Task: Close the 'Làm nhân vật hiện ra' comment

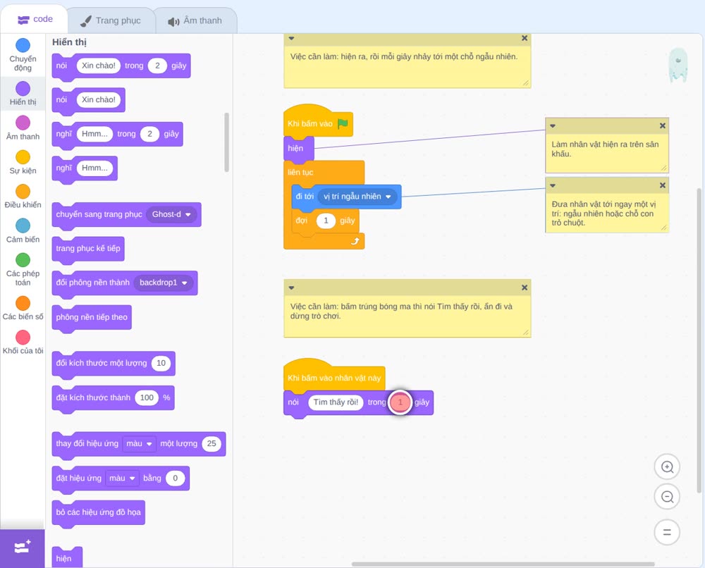Action: [x=662, y=126]
